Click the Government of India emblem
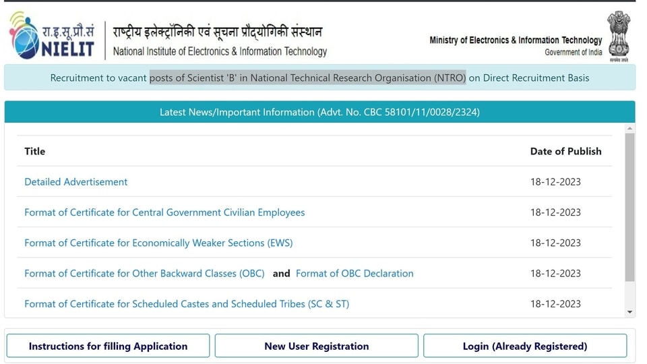Image resolution: width=647 pixels, height=364 pixels. pos(619,36)
